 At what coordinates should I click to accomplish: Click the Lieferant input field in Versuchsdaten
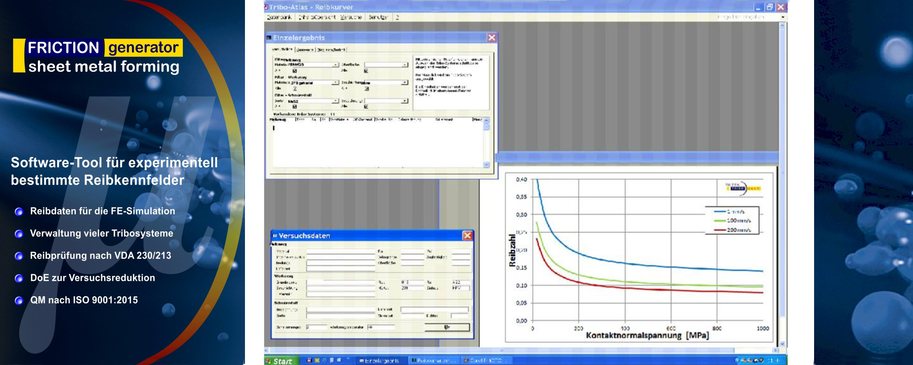(x=434, y=309)
